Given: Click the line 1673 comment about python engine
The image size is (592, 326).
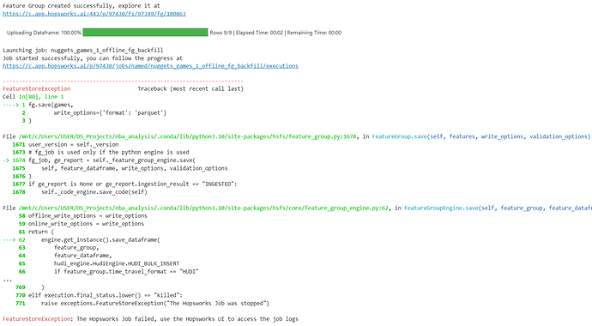Looking at the screenshot, I should coord(109,153).
